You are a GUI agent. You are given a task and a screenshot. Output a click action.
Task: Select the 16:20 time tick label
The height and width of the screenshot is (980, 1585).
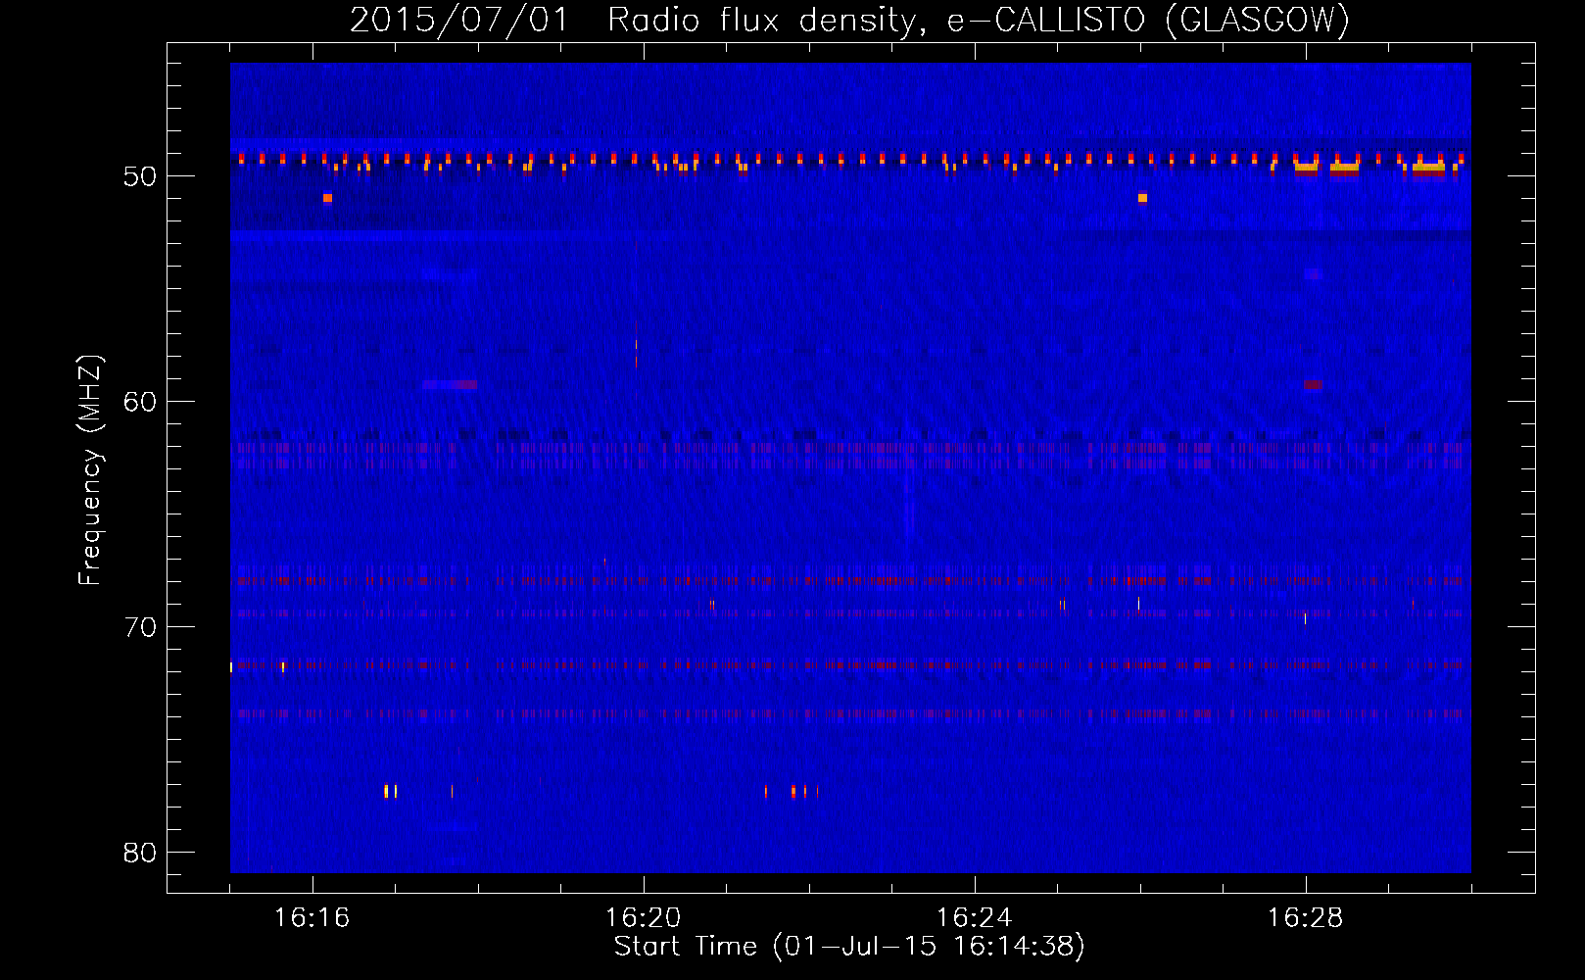(x=643, y=917)
